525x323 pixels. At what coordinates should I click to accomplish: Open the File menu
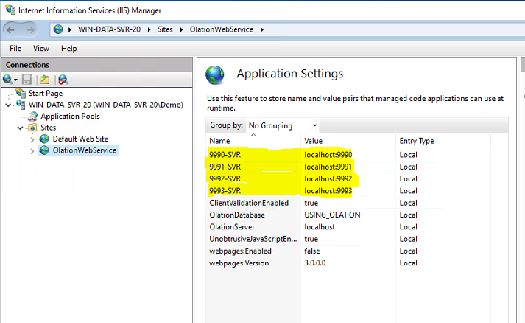coord(15,49)
